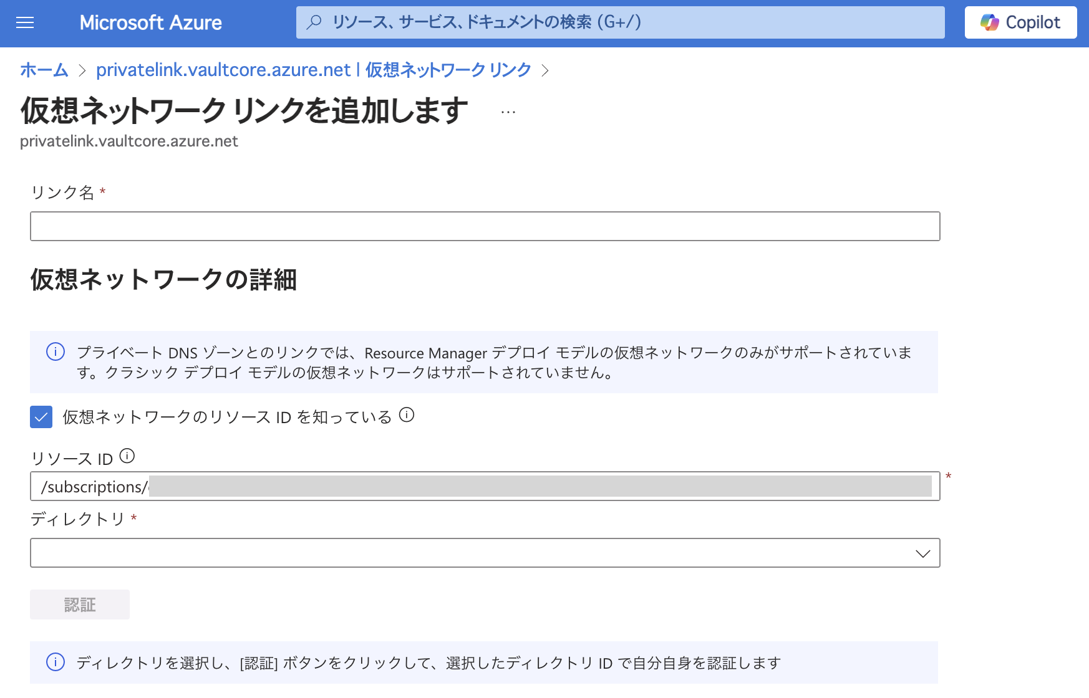Viewport: 1089px width, 698px height.
Task: Click the リソース ID input field
Action: tap(485, 486)
